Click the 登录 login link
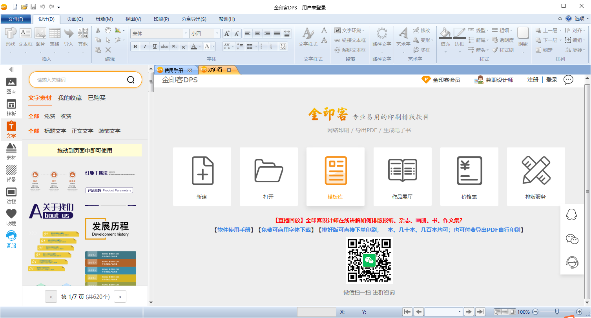This screenshot has height=318, width=591. tap(551, 80)
